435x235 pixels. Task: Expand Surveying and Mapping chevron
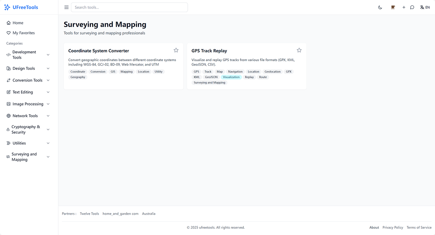[x=48, y=157]
